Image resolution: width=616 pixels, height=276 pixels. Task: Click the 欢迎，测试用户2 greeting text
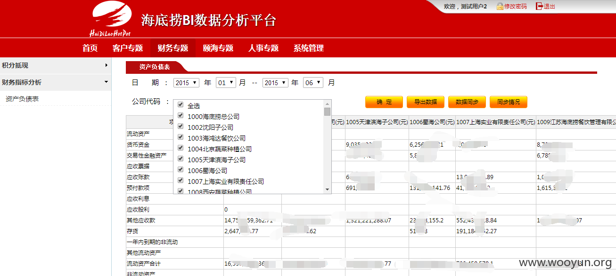pyautogui.click(x=466, y=7)
